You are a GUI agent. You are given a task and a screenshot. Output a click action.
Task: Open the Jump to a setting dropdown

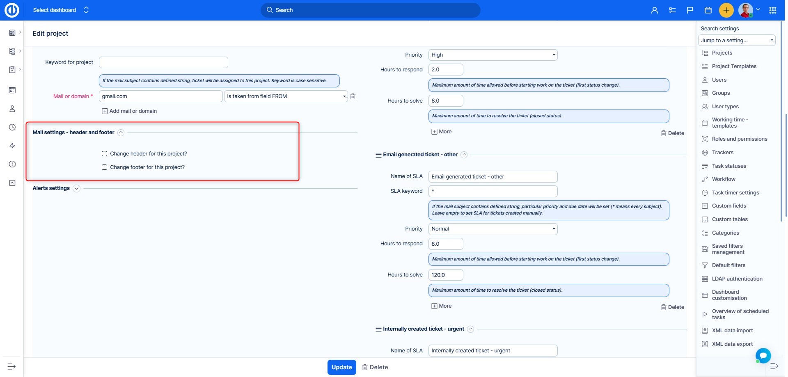point(736,40)
